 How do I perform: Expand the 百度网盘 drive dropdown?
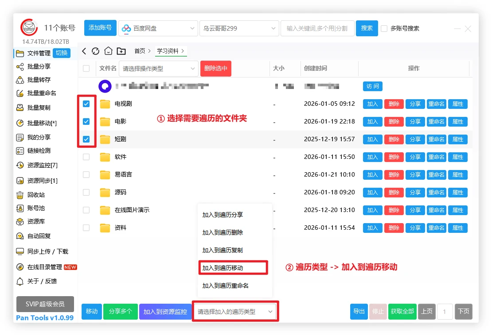(158, 28)
